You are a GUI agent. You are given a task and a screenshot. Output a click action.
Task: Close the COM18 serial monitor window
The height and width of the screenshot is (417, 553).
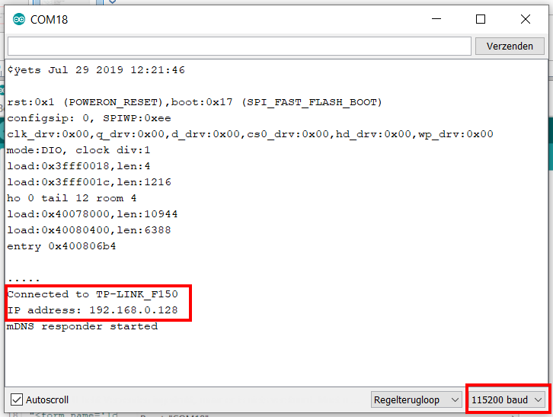(526, 20)
